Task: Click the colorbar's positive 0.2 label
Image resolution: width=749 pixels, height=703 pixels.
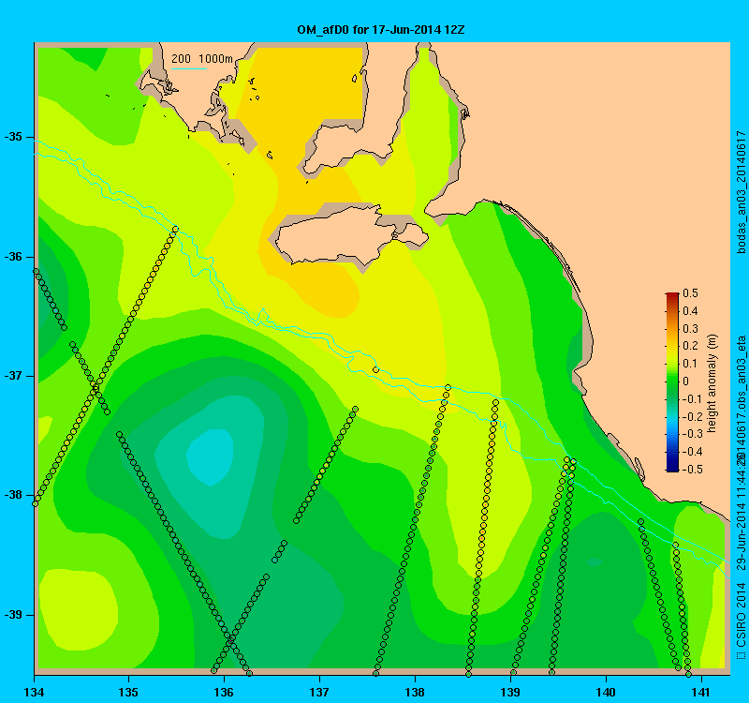Action: tap(690, 346)
